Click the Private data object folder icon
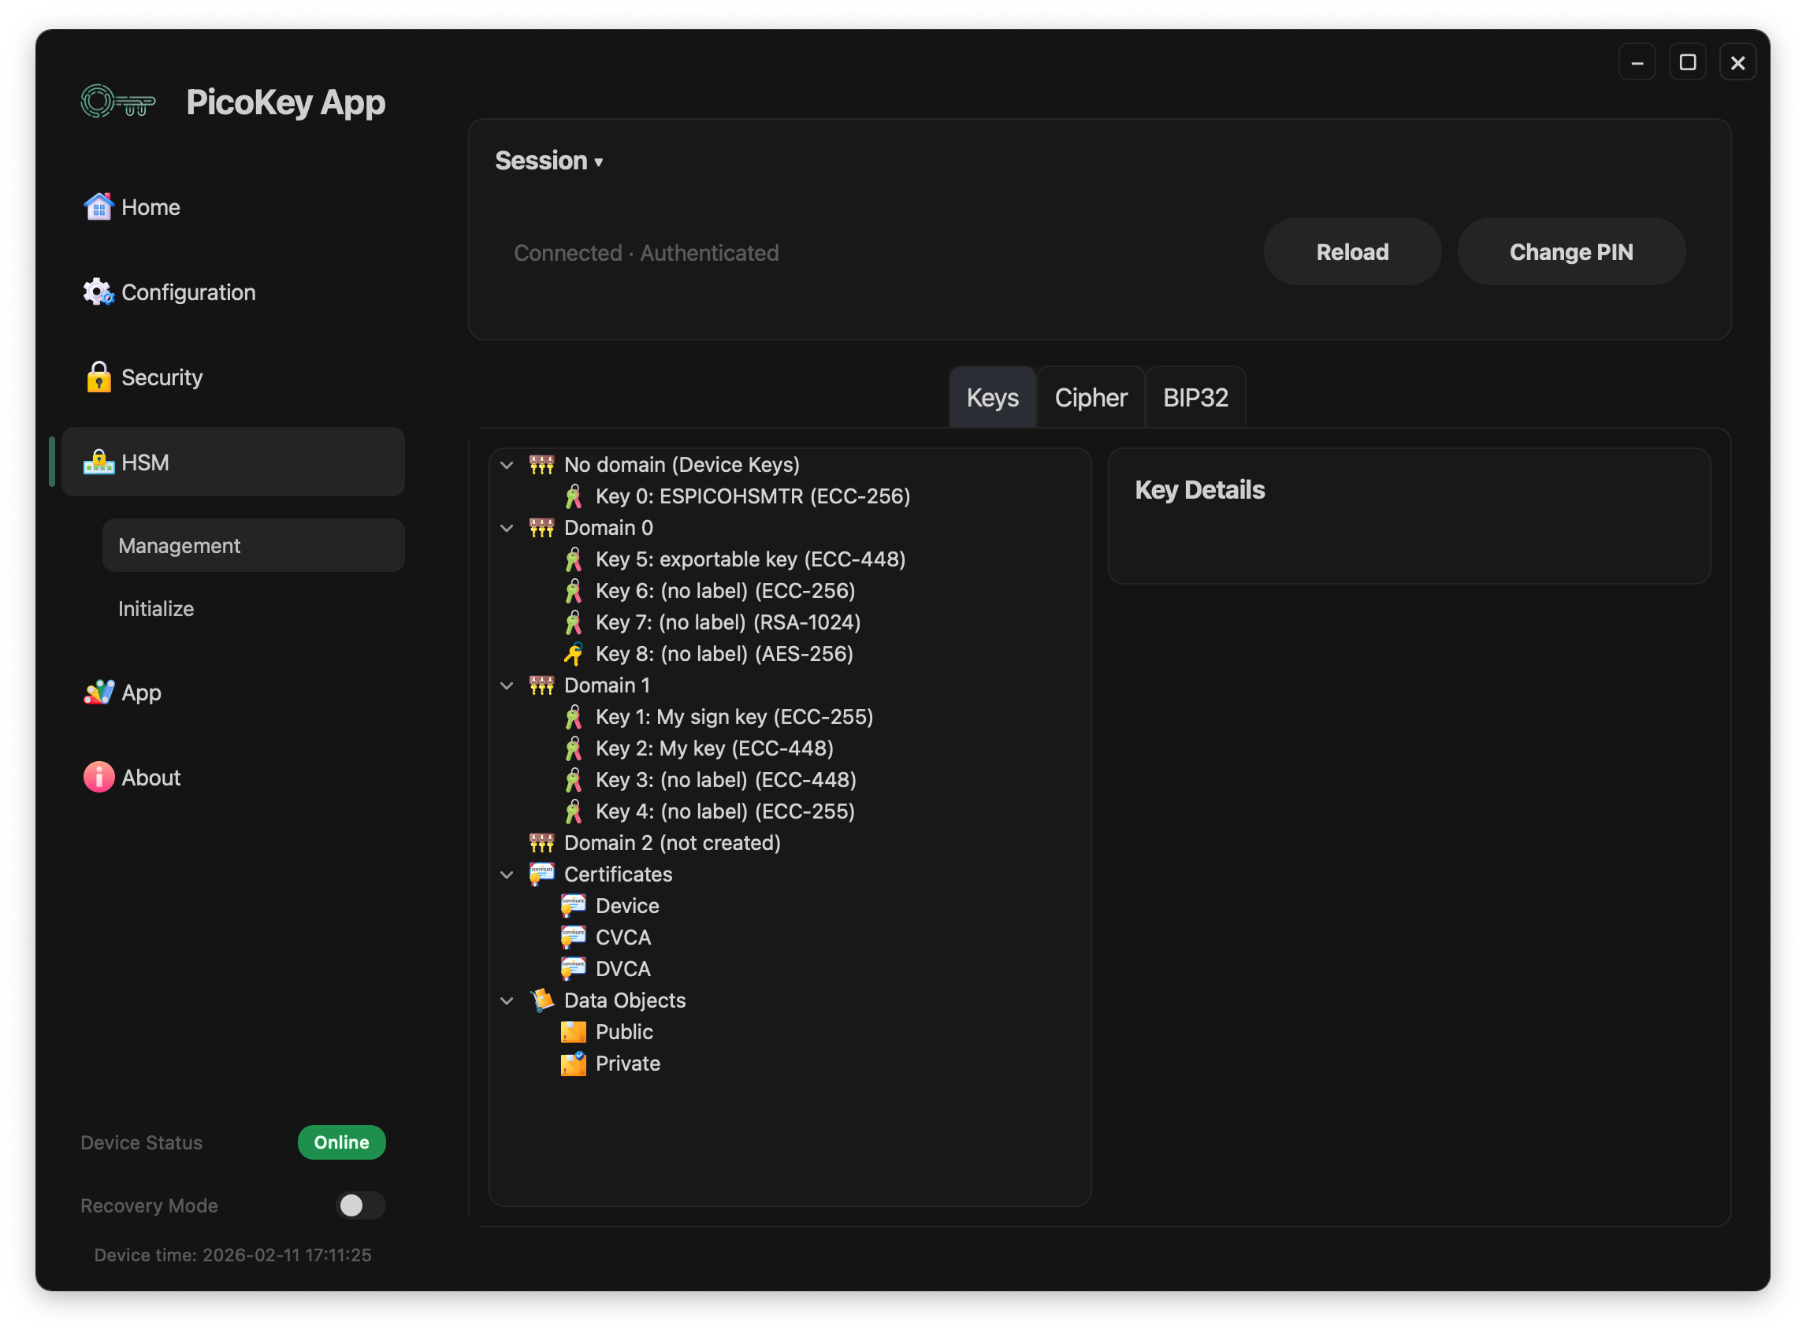This screenshot has height=1333, width=1806. 573,1064
